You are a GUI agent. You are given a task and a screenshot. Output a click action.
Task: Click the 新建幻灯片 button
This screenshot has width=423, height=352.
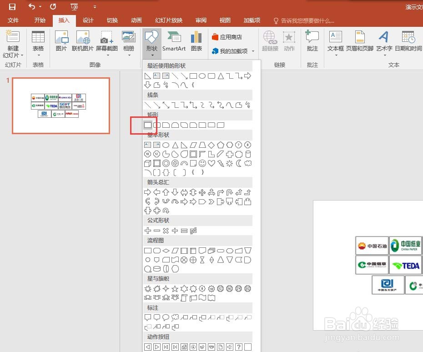pyautogui.click(x=13, y=44)
